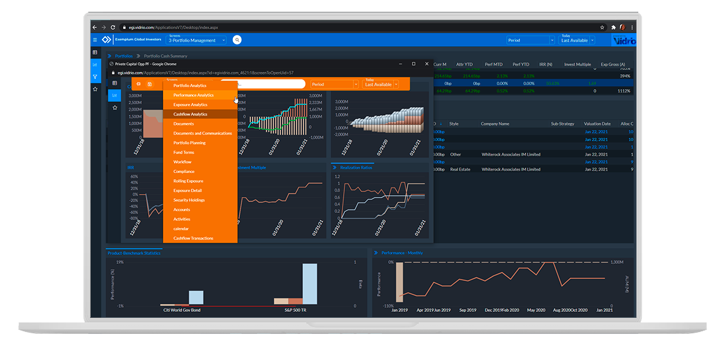Open the Chrome three-dot menu
726x341 pixels.
point(631,27)
